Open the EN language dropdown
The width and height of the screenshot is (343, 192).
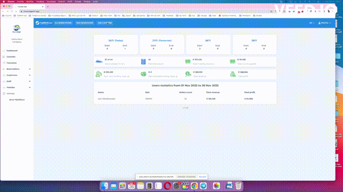[x=312, y=23]
